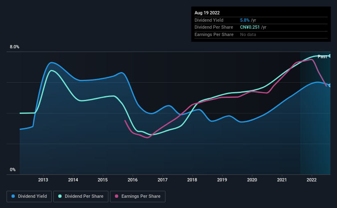This screenshot has width=337, height=208.
Task: Click the Dividend Per Share endpoint marker
Action: [330, 56]
